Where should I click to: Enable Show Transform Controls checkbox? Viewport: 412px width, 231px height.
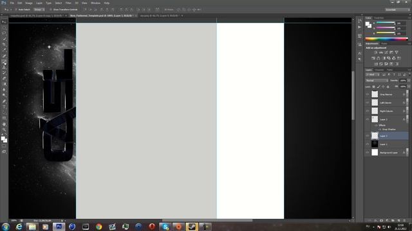tap(51, 10)
